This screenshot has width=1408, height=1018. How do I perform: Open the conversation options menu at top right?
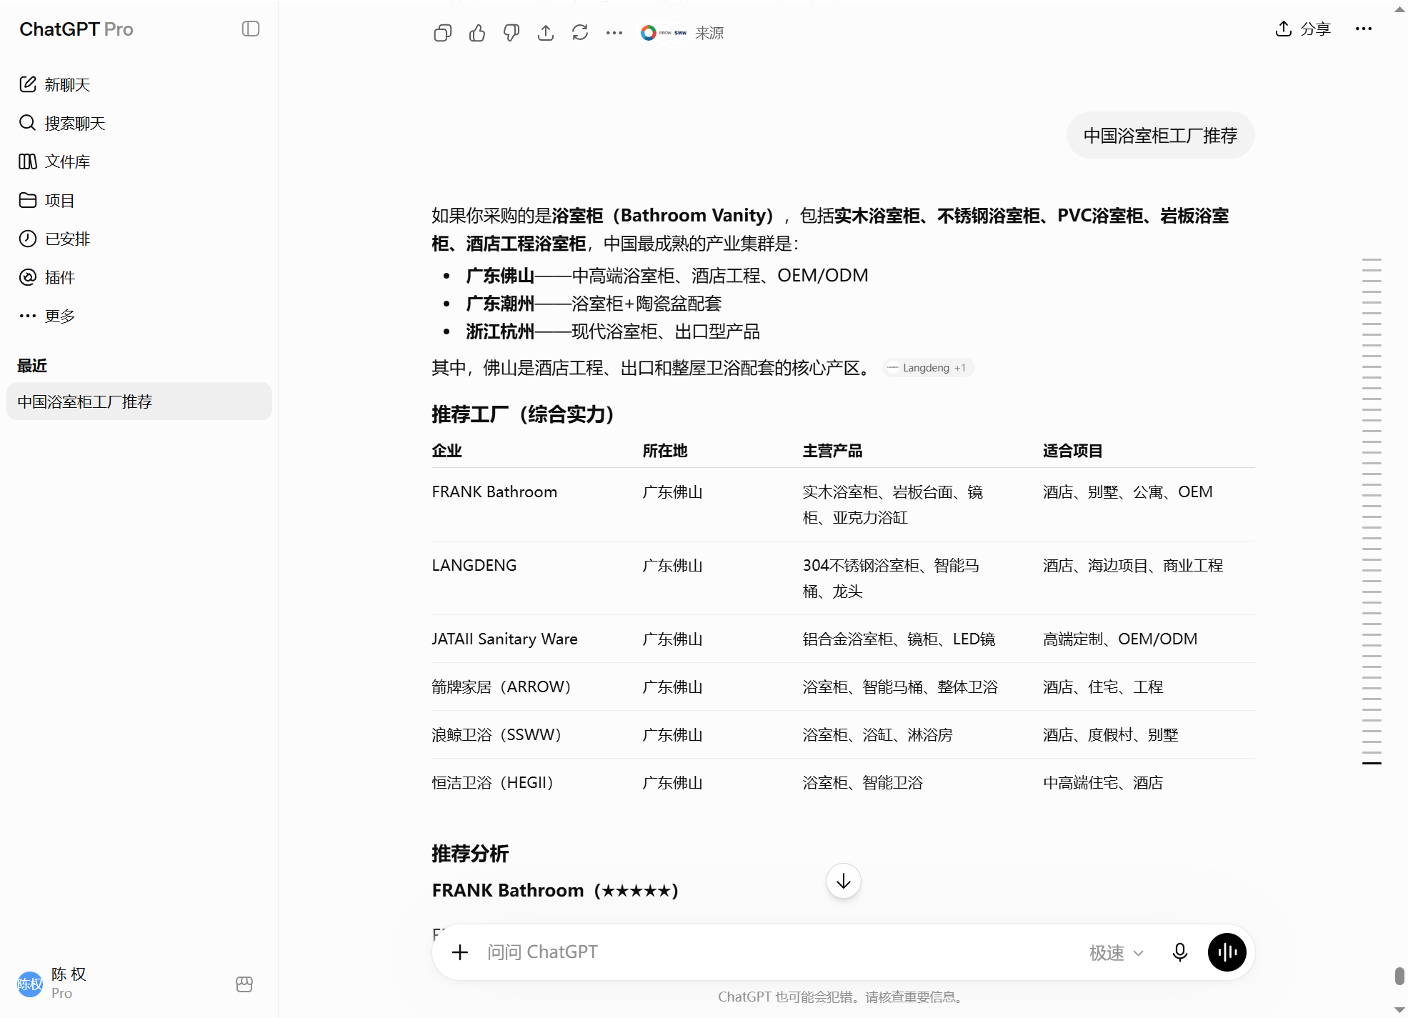click(1364, 29)
